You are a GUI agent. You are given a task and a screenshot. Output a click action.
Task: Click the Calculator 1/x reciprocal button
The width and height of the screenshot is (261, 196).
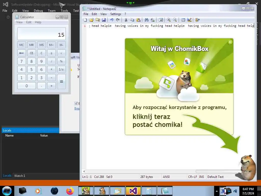pyautogui.click(x=61, y=69)
